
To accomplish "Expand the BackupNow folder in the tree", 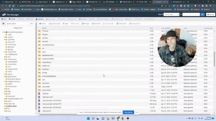I will (x=5, y=77).
